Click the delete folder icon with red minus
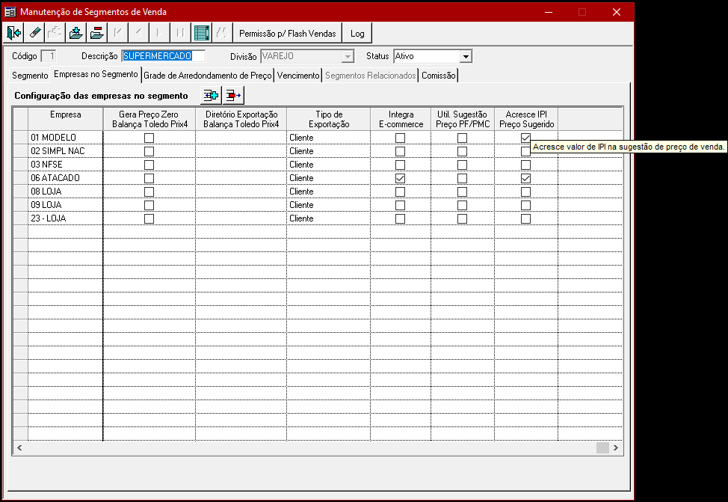Image resolution: width=728 pixels, height=502 pixels. (x=96, y=33)
